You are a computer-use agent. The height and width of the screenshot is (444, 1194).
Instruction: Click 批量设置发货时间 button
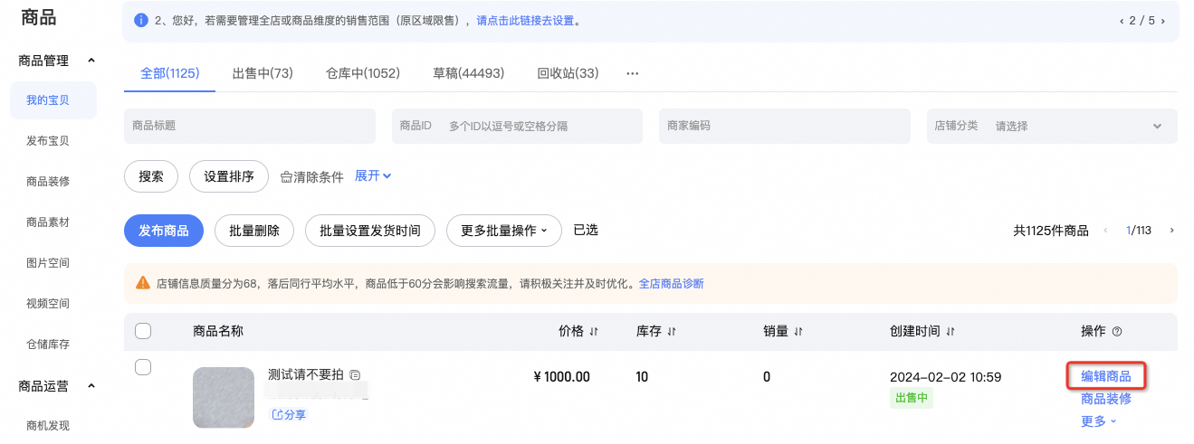tap(370, 231)
